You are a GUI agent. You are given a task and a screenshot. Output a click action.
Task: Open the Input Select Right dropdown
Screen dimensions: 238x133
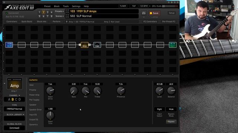pyautogui.click(x=160, y=109)
